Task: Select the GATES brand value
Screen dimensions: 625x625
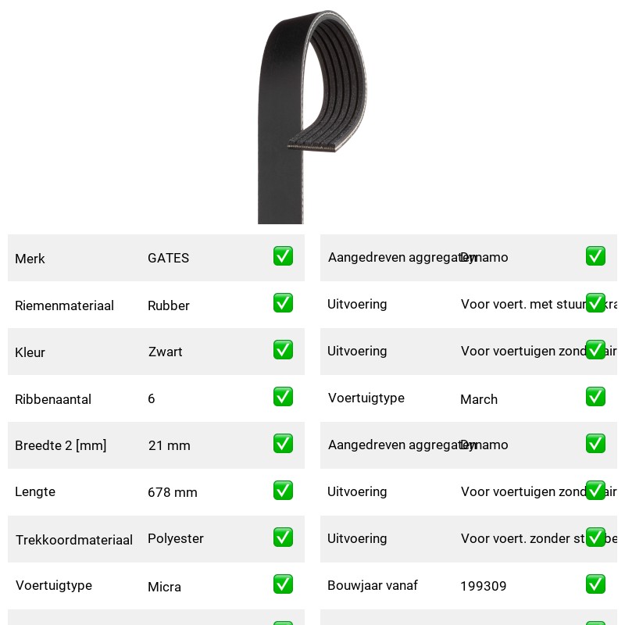Action: 168,258
